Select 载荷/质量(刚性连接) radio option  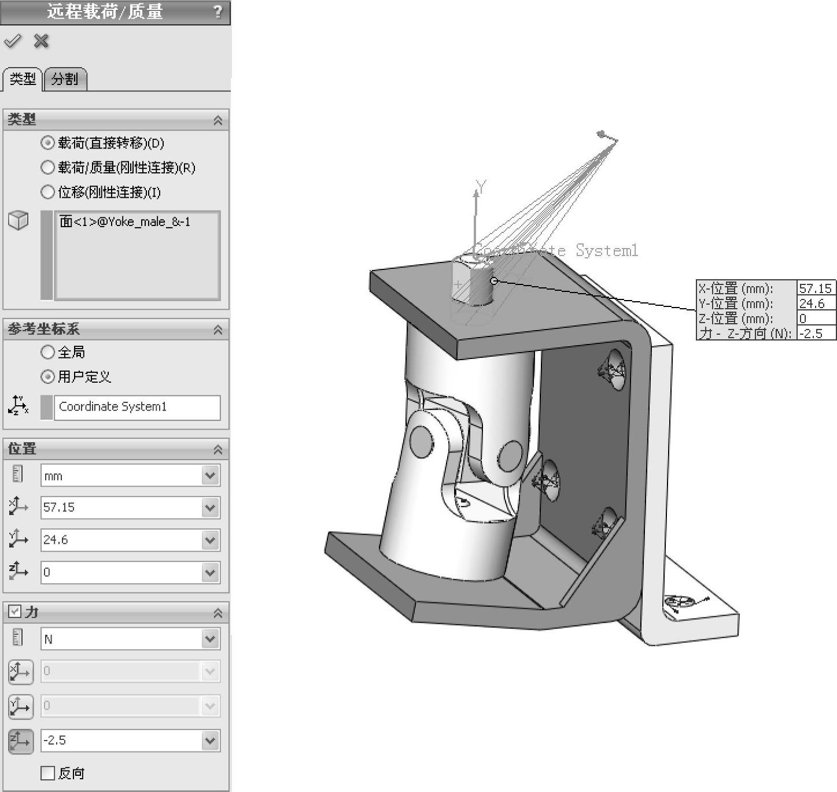click(x=47, y=168)
